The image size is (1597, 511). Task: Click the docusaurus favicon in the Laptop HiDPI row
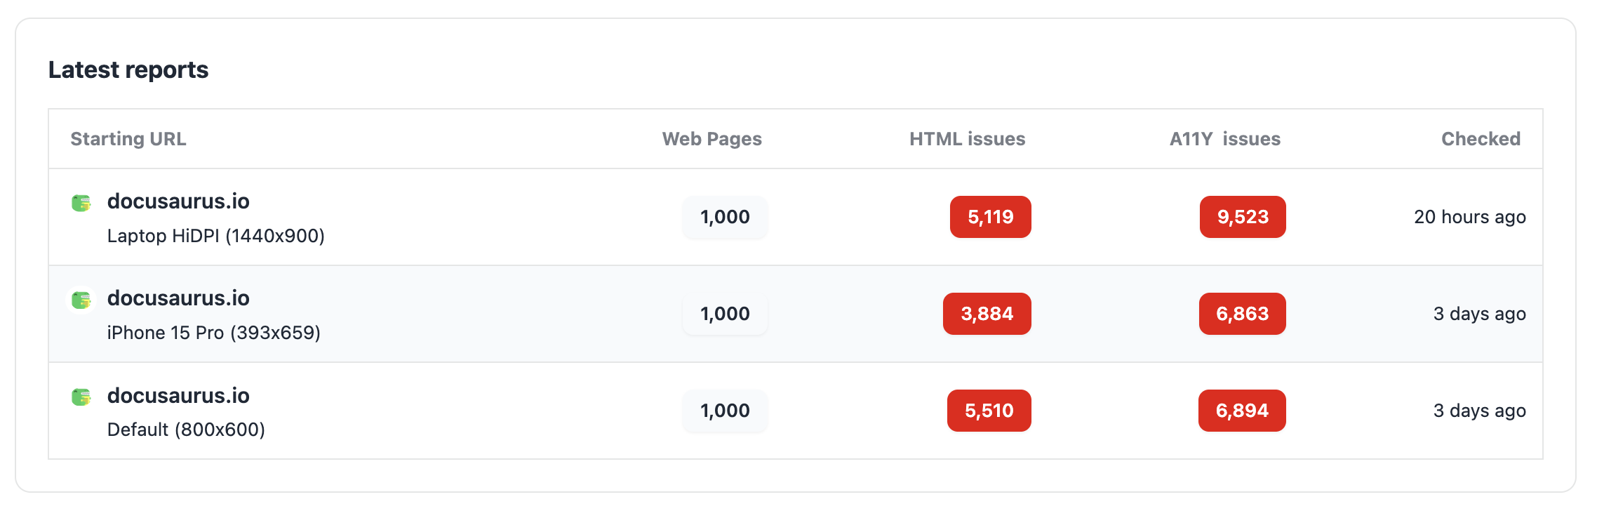(x=81, y=204)
